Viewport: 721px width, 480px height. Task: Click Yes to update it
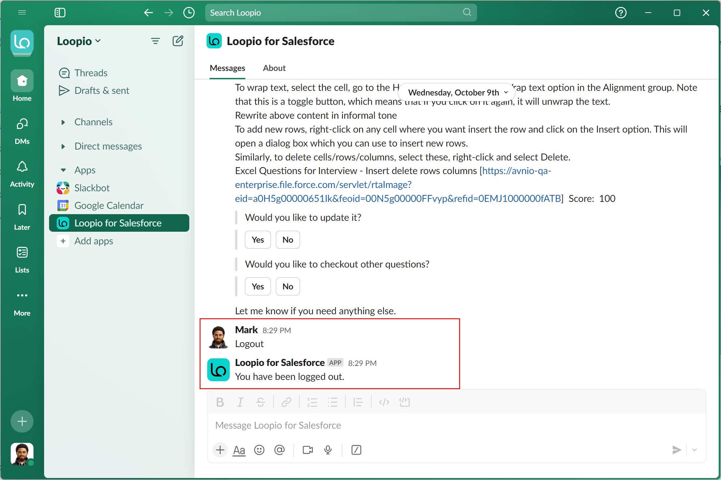point(258,240)
